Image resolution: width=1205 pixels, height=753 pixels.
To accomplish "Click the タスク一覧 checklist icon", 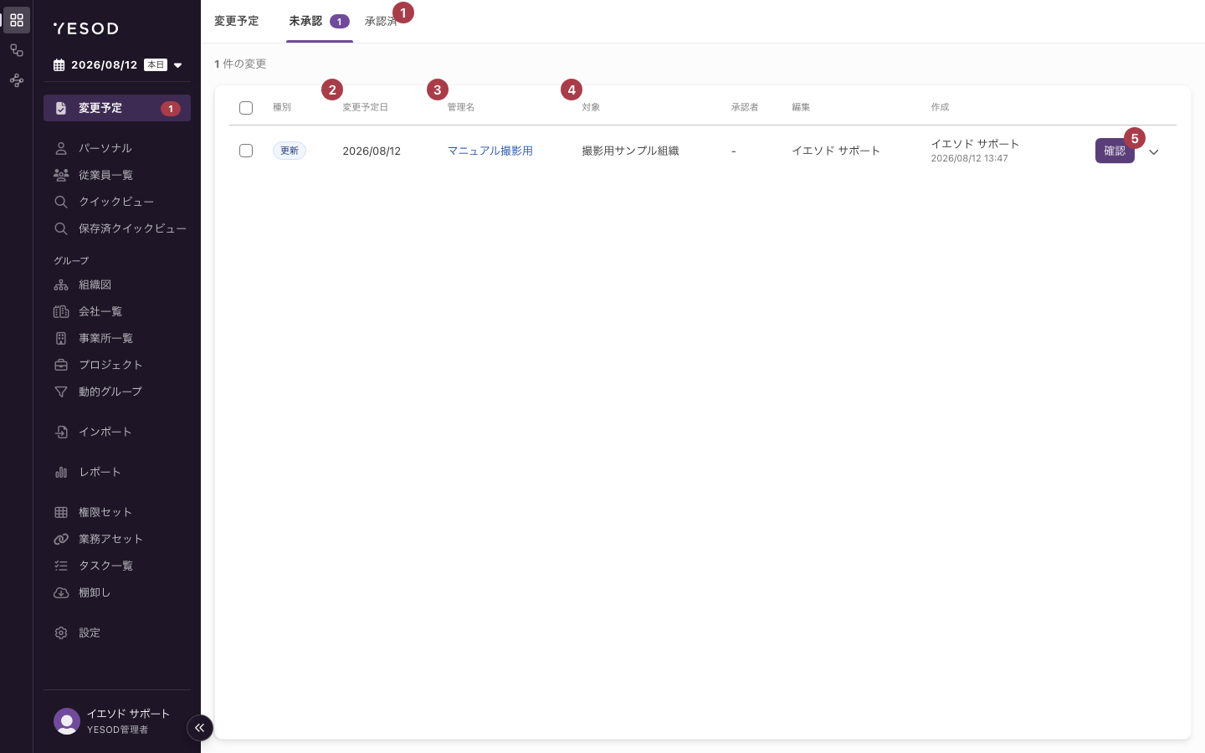I will click(61, 566).
